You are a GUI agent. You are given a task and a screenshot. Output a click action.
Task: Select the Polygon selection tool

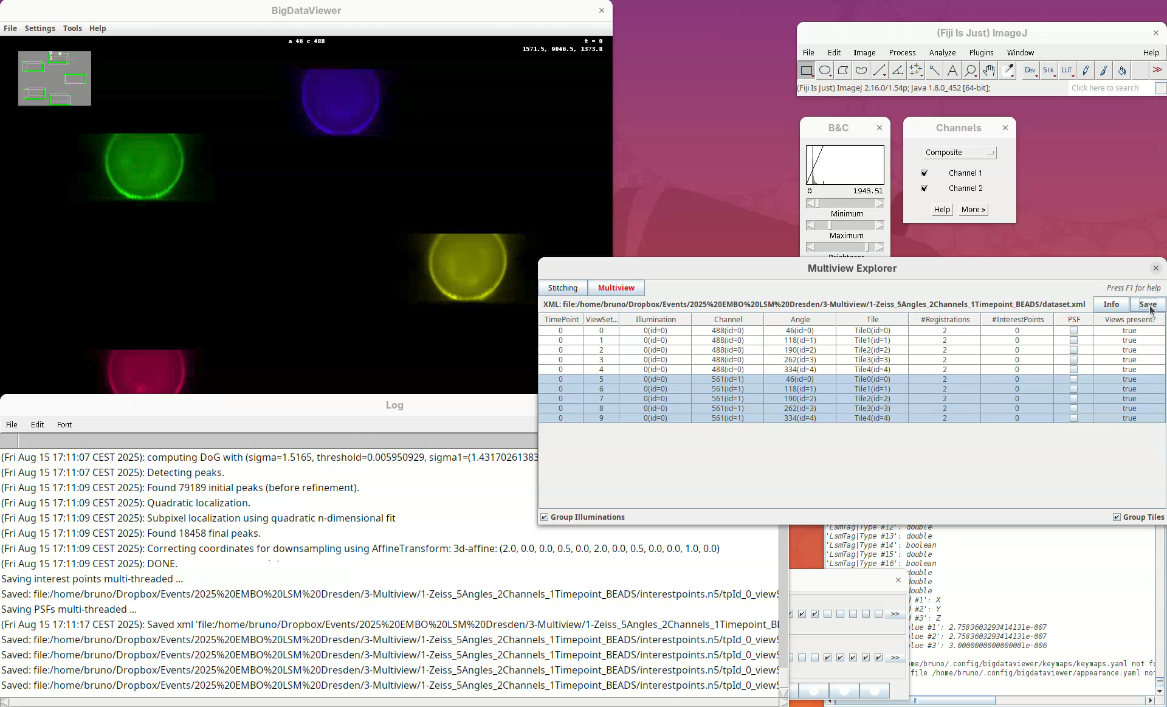click(843, 71)
